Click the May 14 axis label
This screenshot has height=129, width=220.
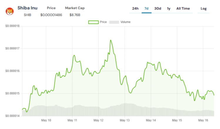(151, 120)
